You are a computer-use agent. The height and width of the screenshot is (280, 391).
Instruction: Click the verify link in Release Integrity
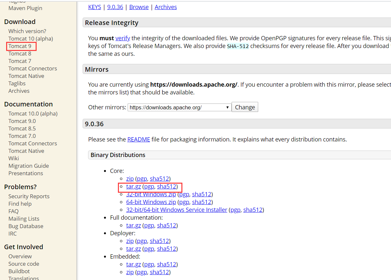click(123, 38)
